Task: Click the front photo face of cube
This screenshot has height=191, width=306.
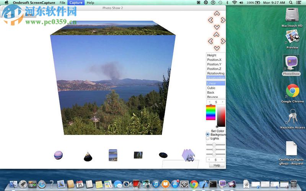Action: coord(113,85)
